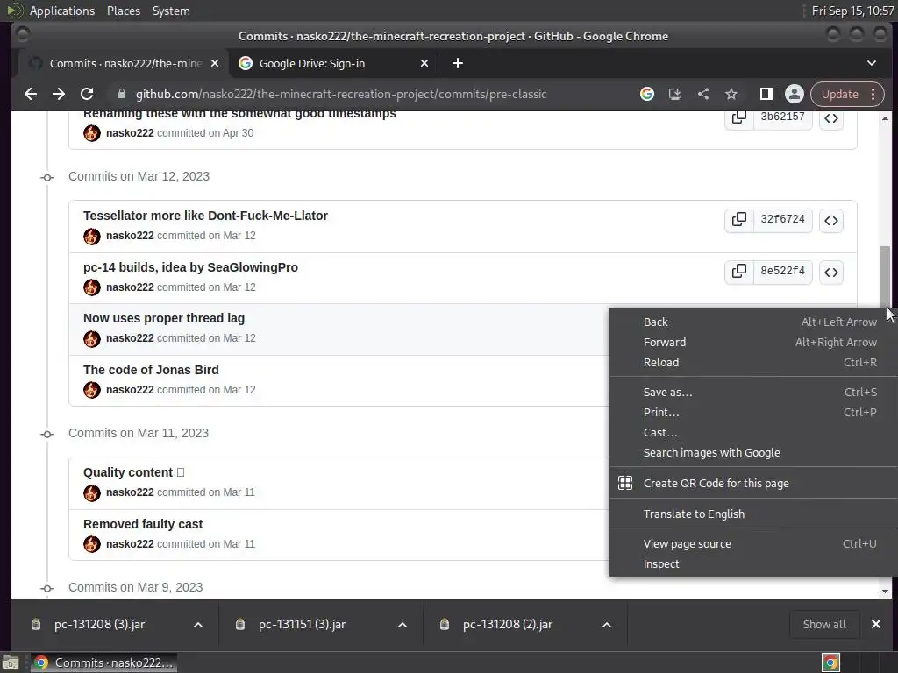Go back to previous page in Chrome
898x673 pixels.
click(31, 94)
